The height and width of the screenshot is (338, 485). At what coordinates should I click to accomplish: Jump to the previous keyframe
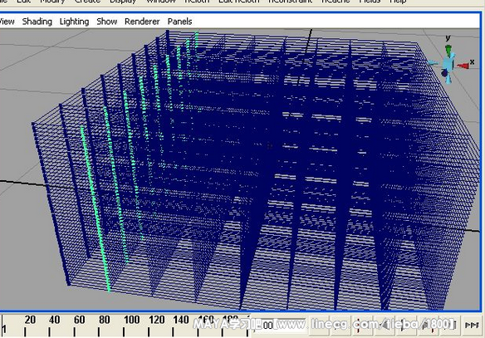(362, 325)
